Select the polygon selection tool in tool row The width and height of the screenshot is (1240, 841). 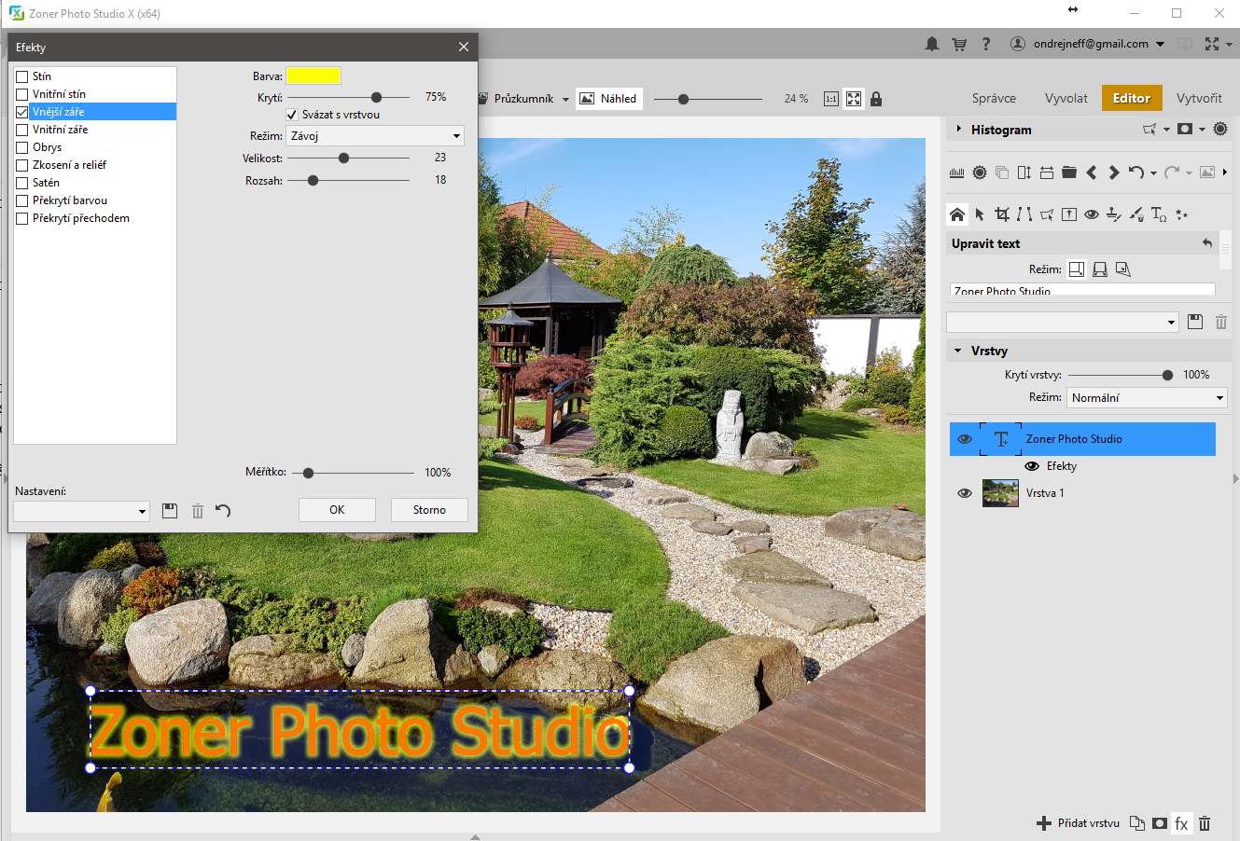1047,214
